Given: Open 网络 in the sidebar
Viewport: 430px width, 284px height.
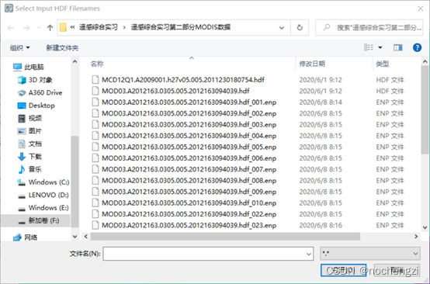Looking at the screenshot, I should pyautogui.click(x=26, y=237).
